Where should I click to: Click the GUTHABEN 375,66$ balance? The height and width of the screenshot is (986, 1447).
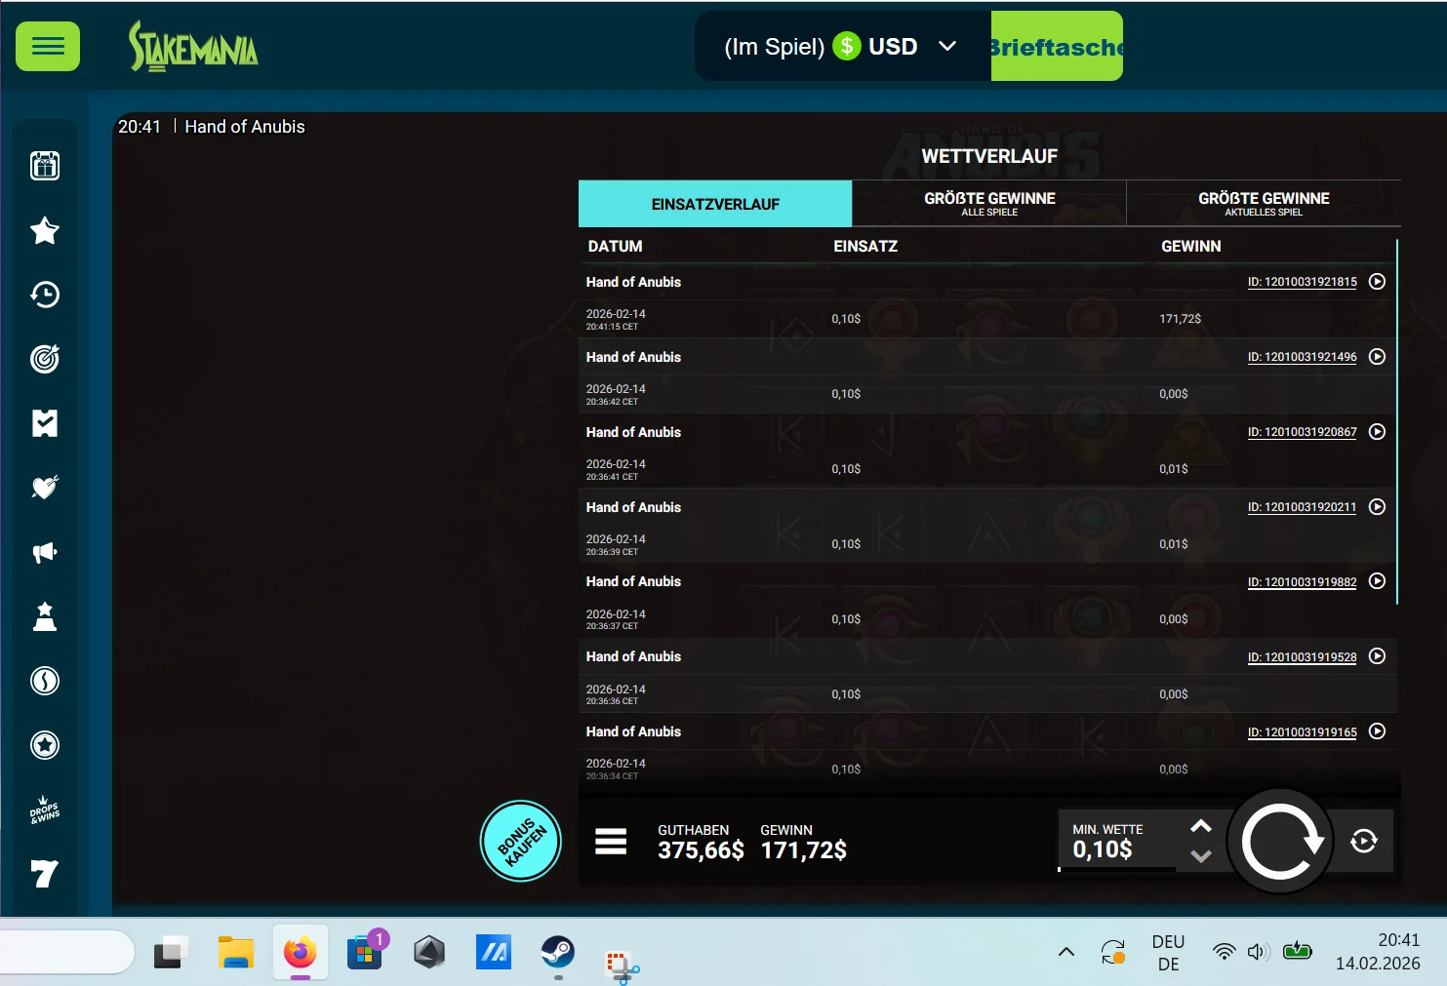pyautogui.click(x=701, y=842)
